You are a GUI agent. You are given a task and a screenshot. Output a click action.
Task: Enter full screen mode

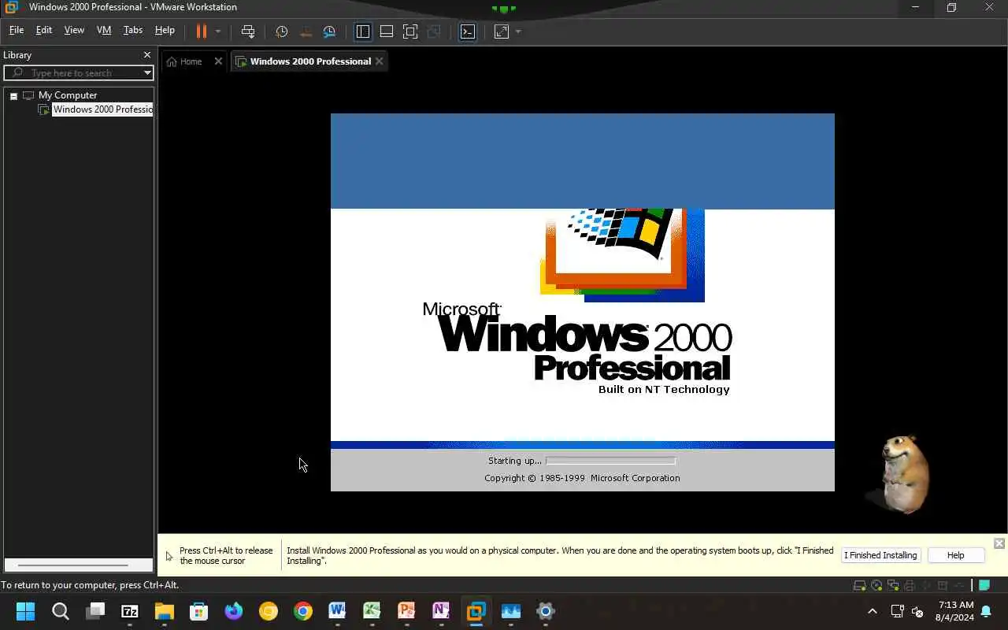[410, 31]
